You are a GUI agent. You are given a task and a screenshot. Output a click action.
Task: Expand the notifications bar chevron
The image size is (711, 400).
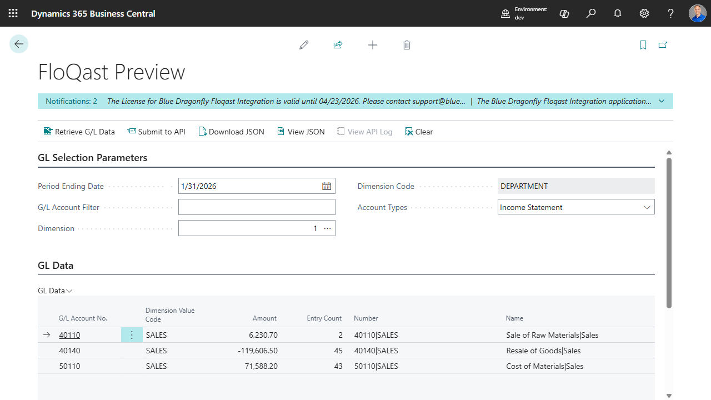tap(662, 101)
